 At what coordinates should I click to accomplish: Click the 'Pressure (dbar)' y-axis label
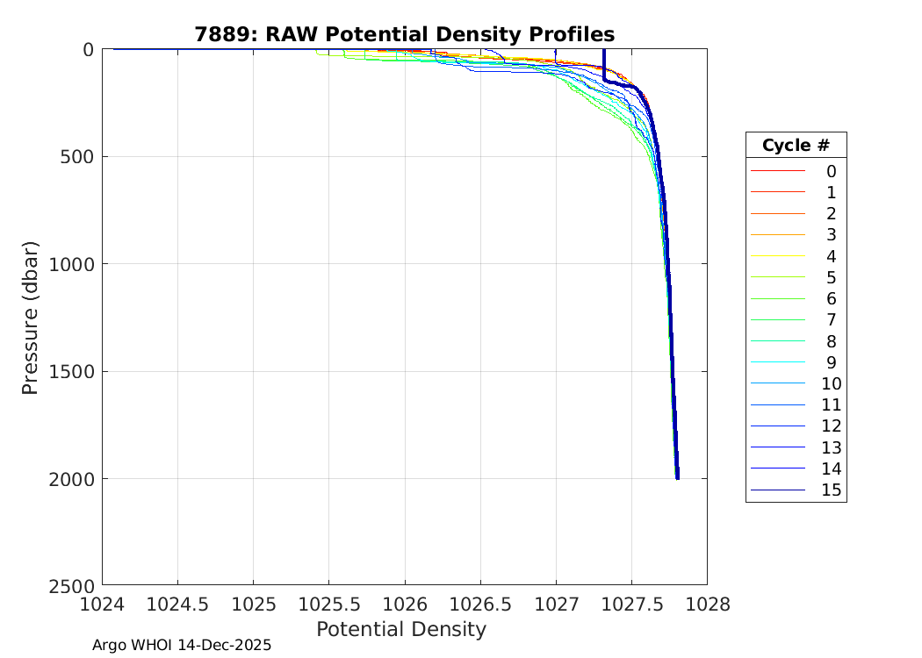pos(30,317)
